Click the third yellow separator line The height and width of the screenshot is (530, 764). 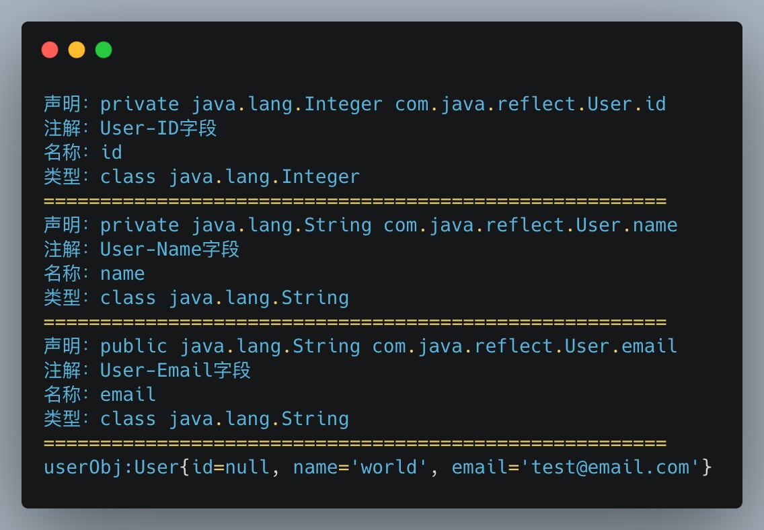coord(354,443)
